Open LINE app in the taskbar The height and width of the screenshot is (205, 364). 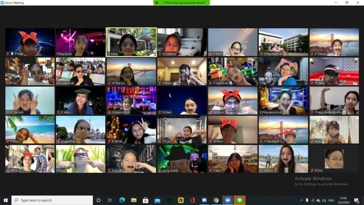pyautogui.click(x=240, y=200)
